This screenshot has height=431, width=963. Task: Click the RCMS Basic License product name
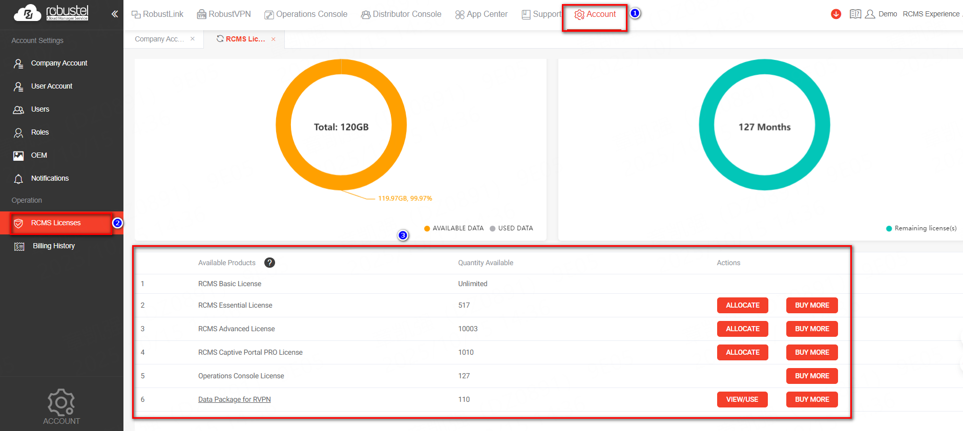click(230, 284)
